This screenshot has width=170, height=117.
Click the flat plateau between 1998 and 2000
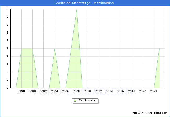pyautogui.click(x=27, y=49)
